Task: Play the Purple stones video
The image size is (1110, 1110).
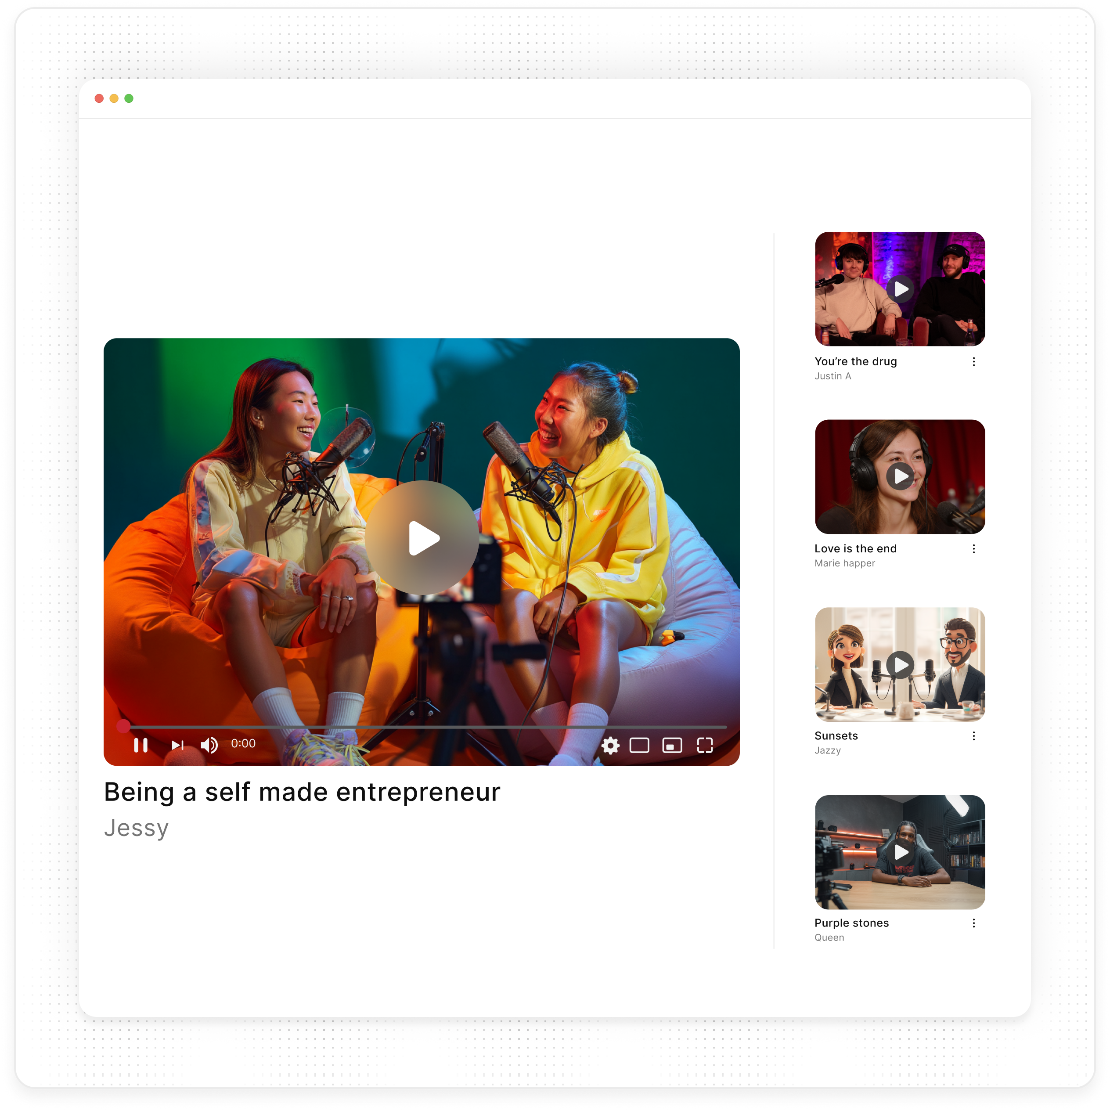Action: [900, 852]
